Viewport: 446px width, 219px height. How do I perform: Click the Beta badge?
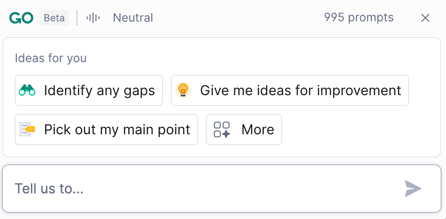[x=54, y=18]
